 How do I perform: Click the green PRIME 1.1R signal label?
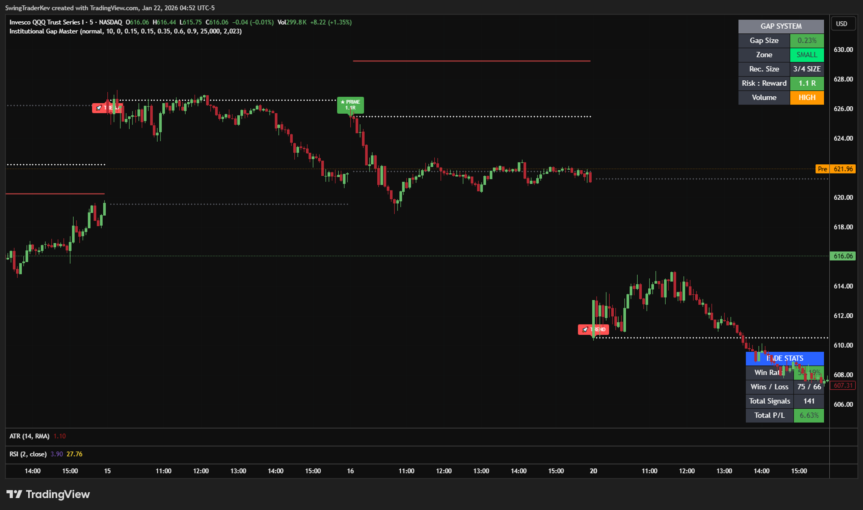(350, 105)
